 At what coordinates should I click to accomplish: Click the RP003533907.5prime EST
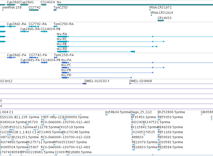(x=55, y=145)
